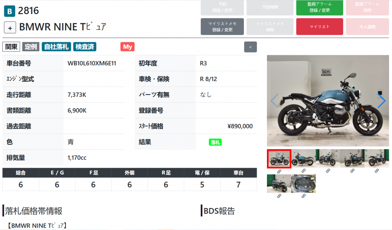
Task: Click the plus expand button beside BMWR NINE T
Action: [x=10, y=27]
